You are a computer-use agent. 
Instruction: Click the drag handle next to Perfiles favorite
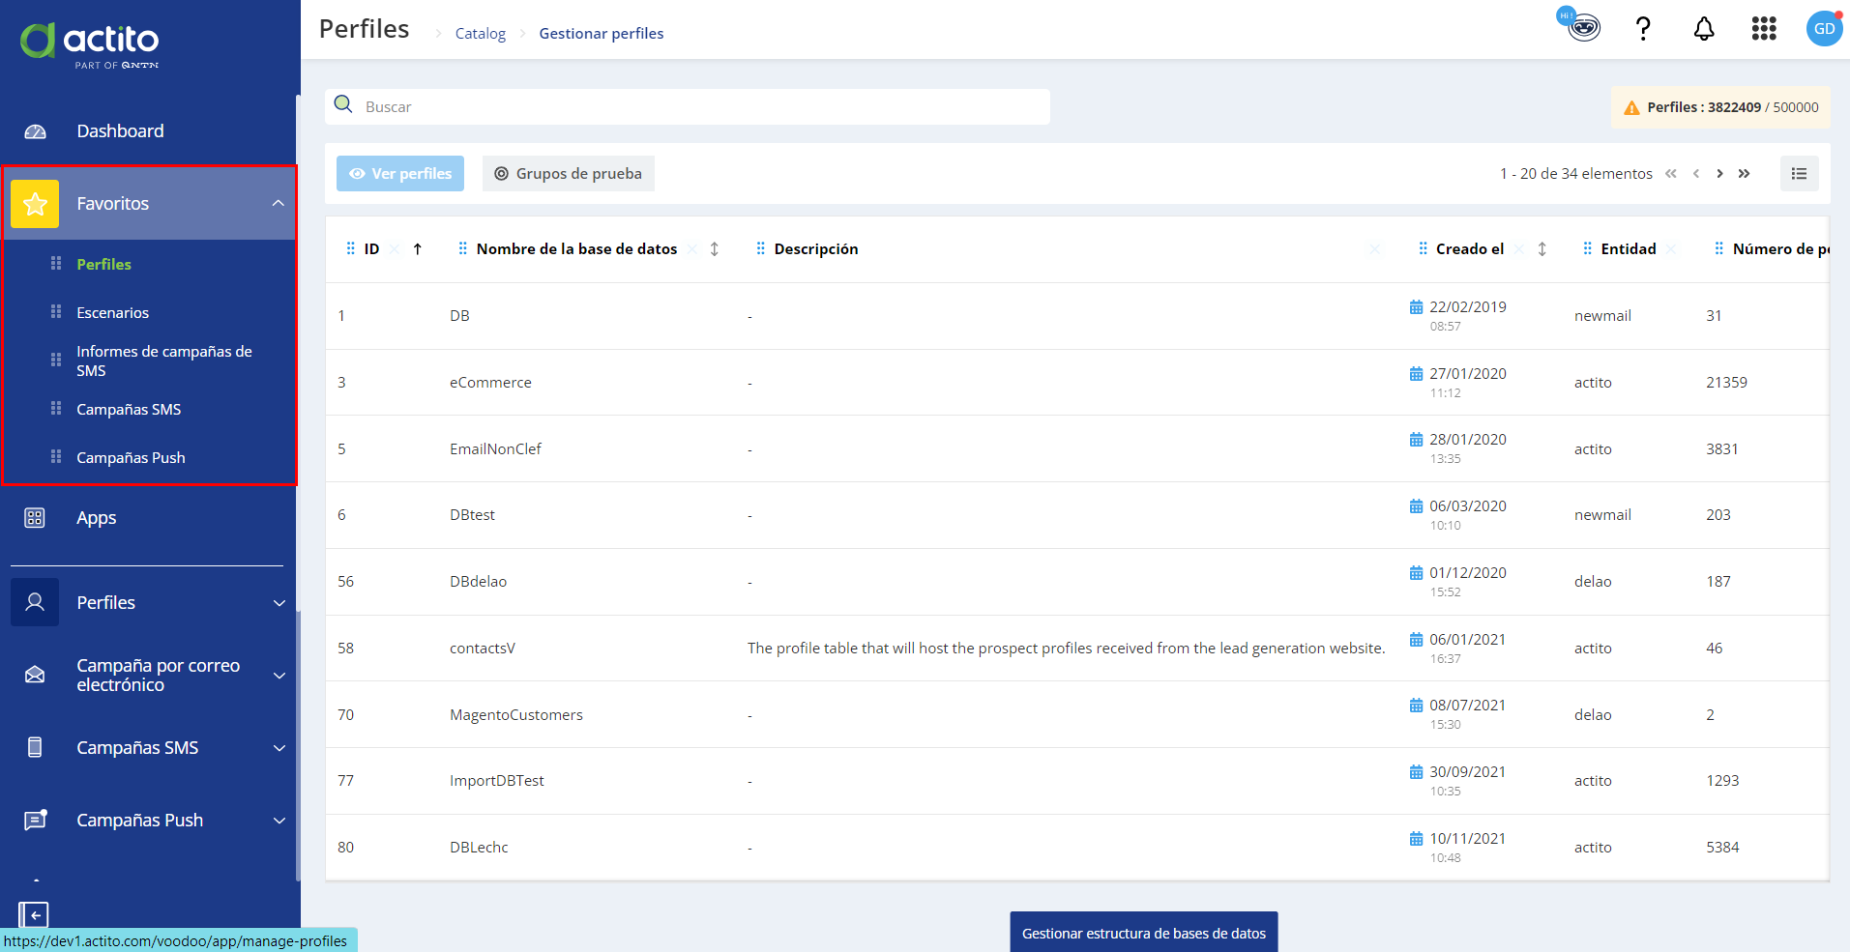pyautogui.click(x=56, y=263)
